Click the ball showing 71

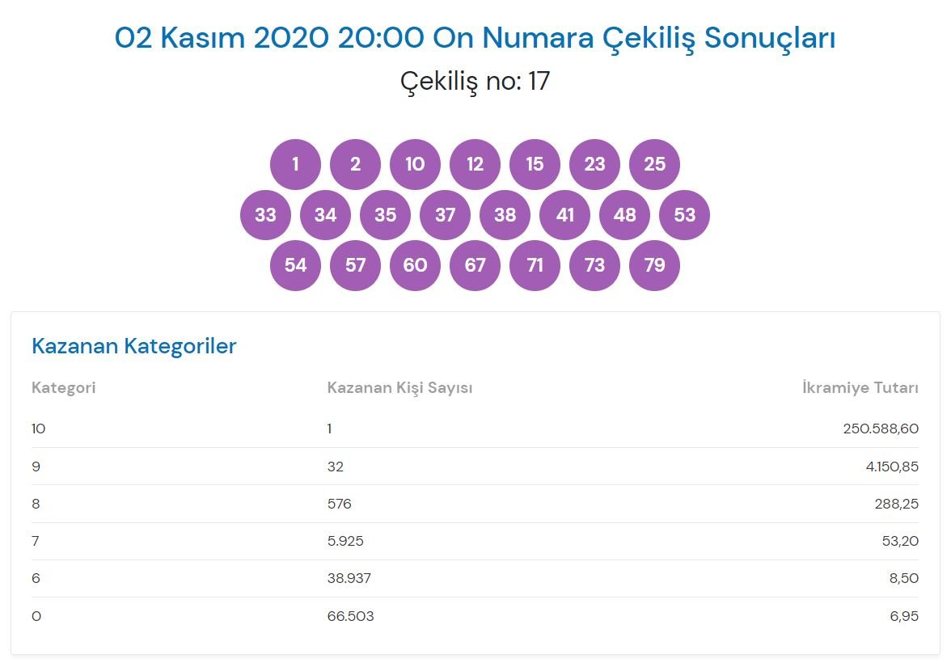[x=535, y=265]
